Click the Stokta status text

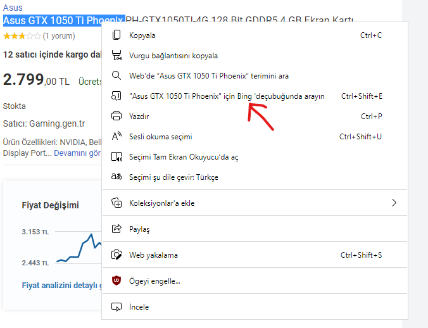click(14, 106)
